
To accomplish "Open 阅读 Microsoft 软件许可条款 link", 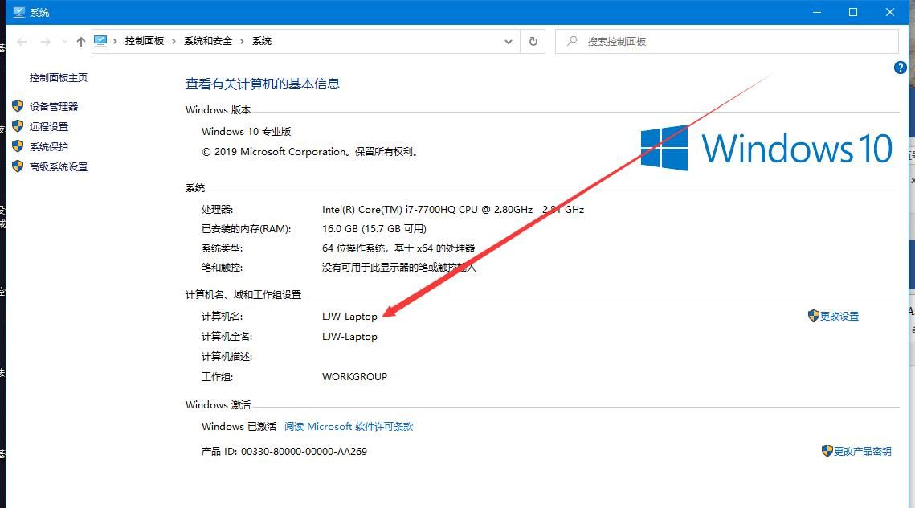I will pyautogui.click(x=349, y=427).
